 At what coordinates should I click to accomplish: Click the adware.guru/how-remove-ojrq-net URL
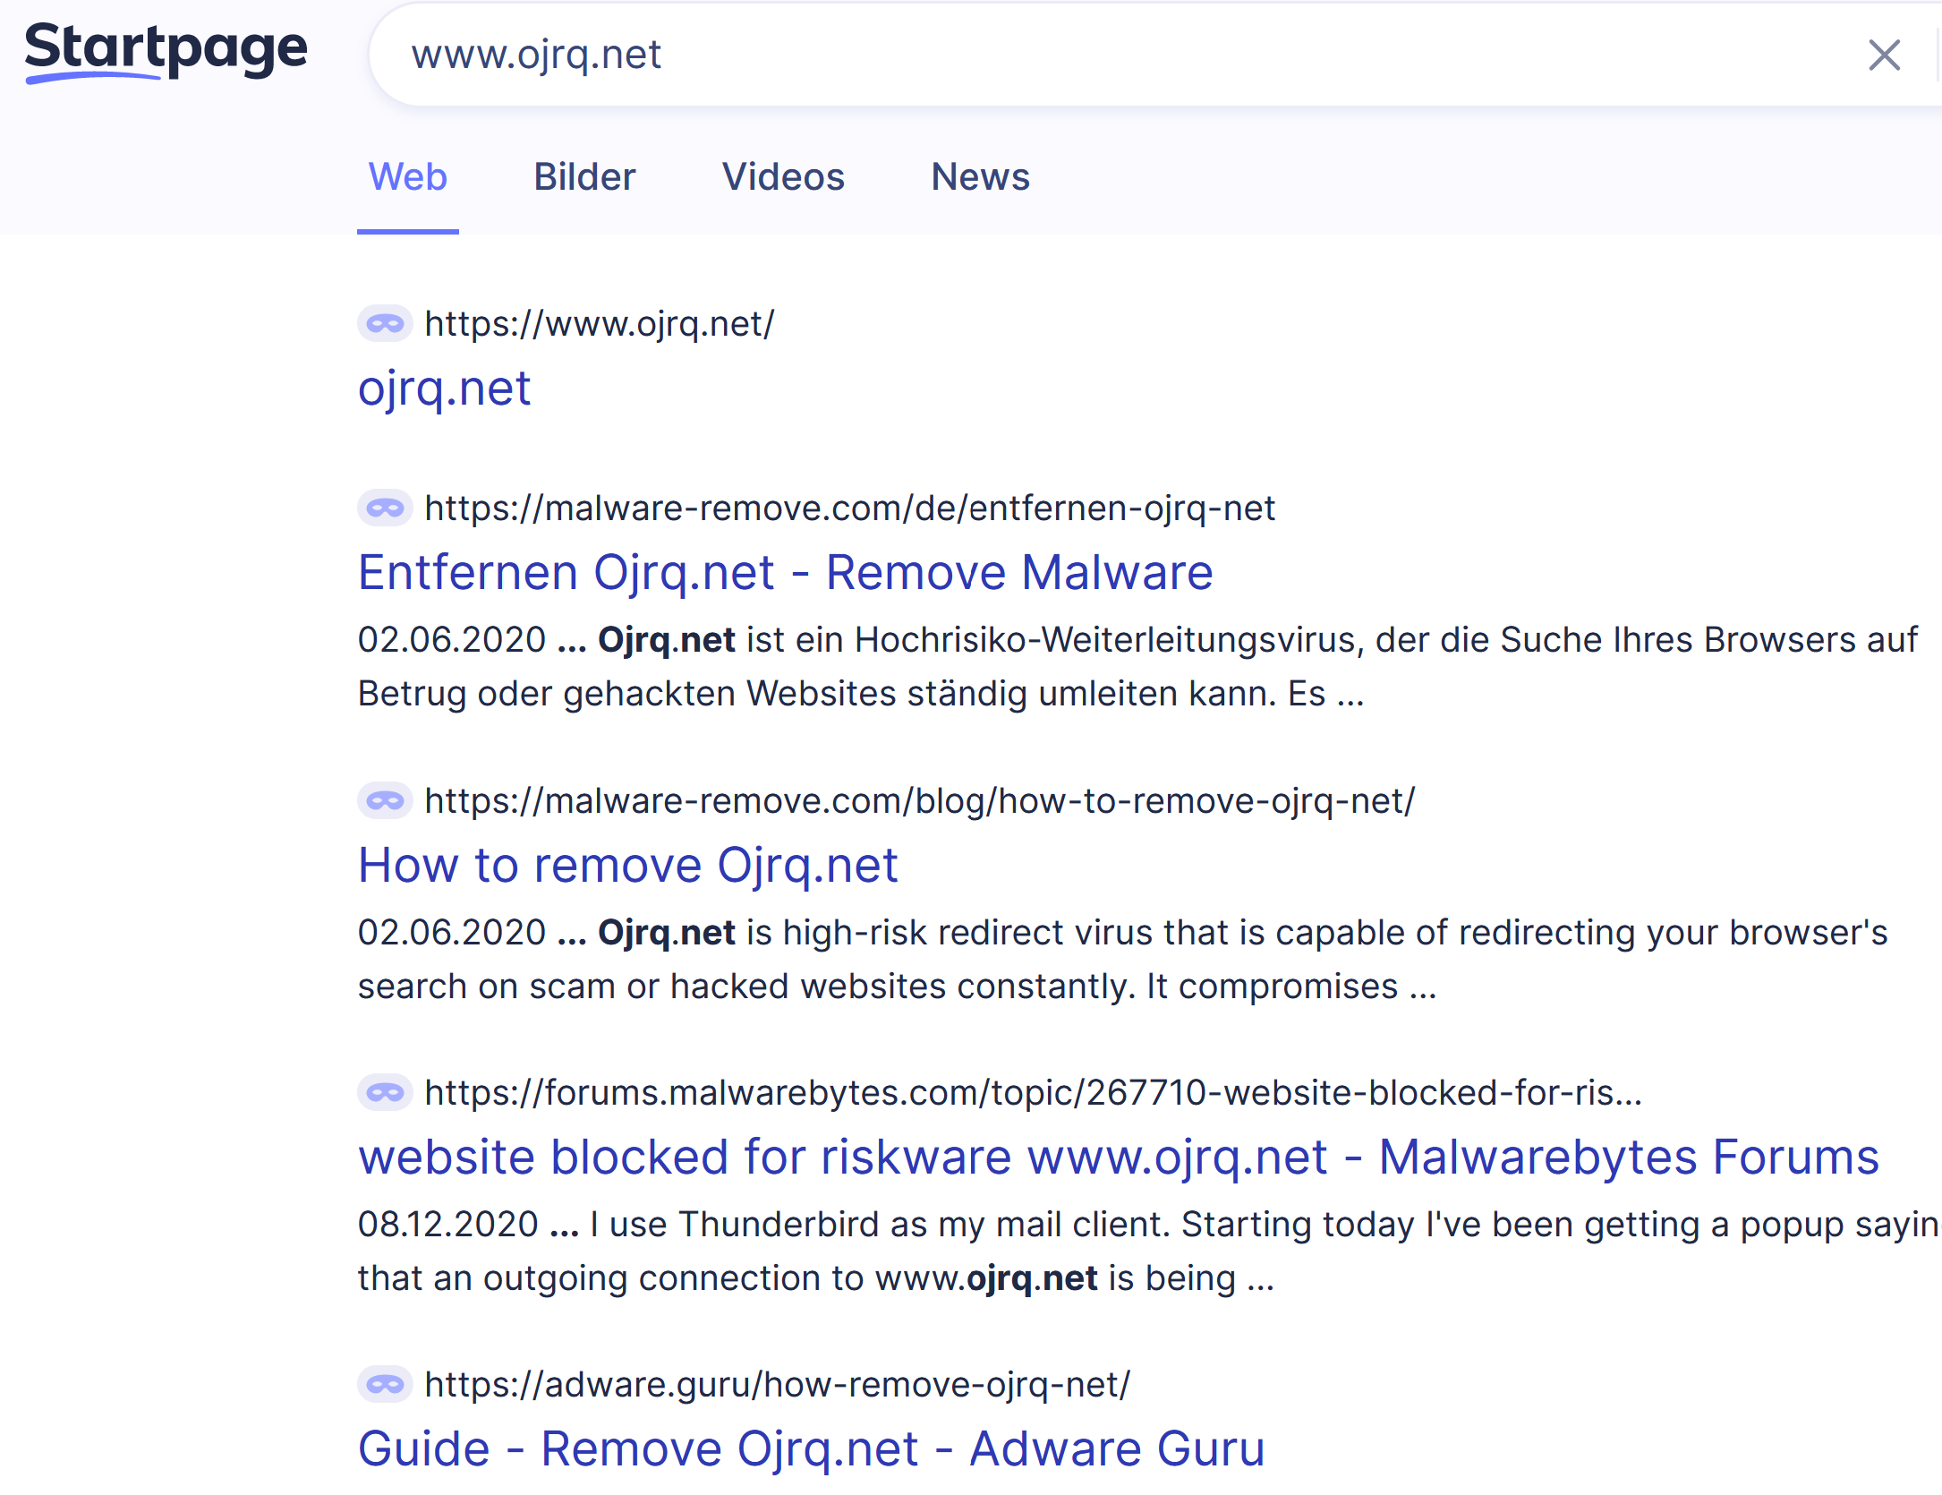point(777,1384)
